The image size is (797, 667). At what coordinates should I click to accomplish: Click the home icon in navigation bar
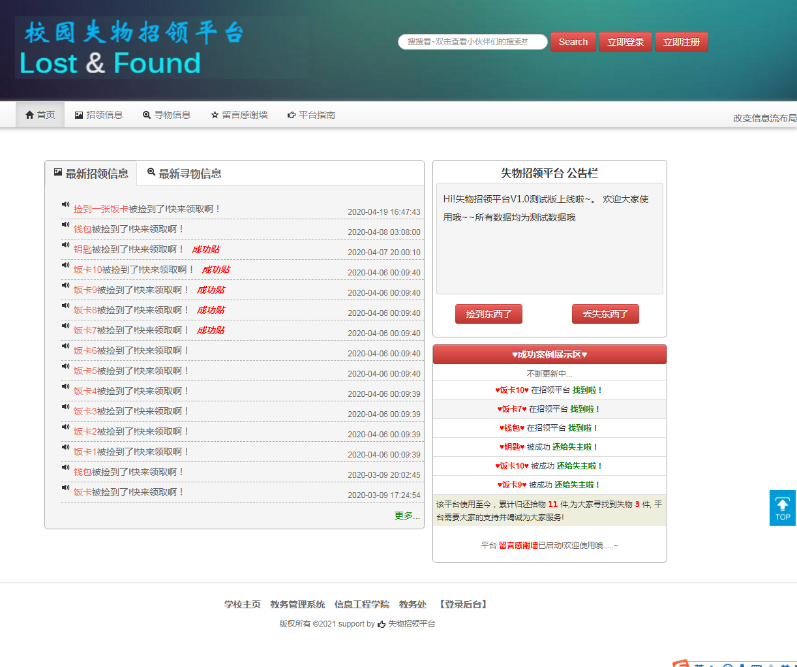pyautogui.click(x=29, y=115)
